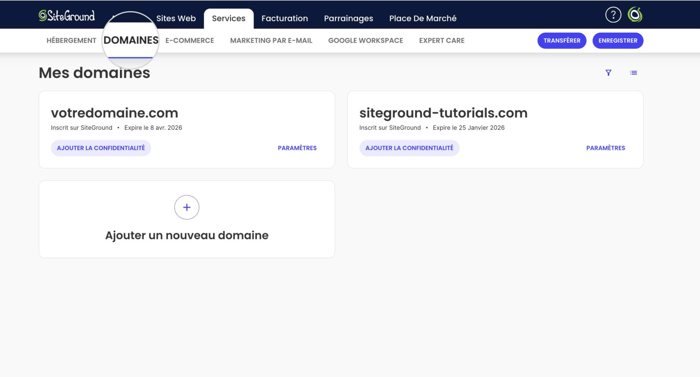The image size is (700, 377).
Task: Open Paramètres for siteground-tutorials.com
Action: pos(606,148)
